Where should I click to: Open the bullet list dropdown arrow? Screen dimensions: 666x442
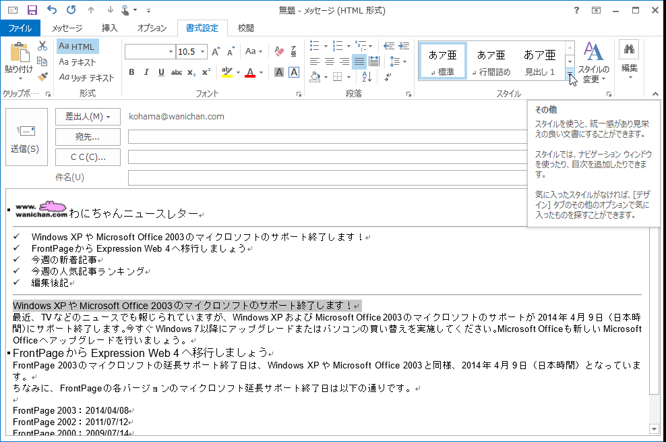pos(326,46)
